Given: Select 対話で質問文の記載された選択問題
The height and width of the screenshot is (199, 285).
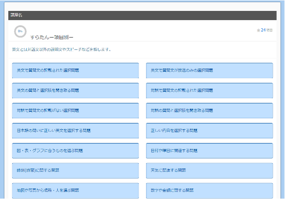Looking at the screenshot, I should (x=209, y=90).
